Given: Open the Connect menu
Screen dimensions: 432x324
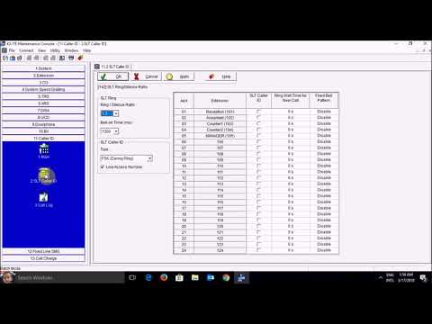Looking at the screenshot, I should point(26,50).
